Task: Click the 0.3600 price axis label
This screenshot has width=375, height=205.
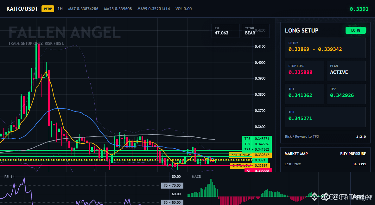Action: (x=260, y=127)
